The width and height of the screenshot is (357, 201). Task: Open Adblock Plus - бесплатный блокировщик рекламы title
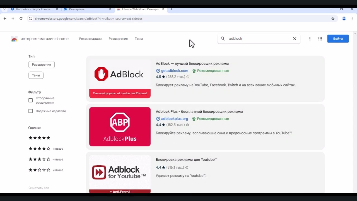pos(199,112)
